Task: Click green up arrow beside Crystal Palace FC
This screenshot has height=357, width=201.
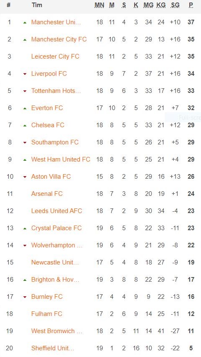Action: pyautogui.click(x=25, y=229)
